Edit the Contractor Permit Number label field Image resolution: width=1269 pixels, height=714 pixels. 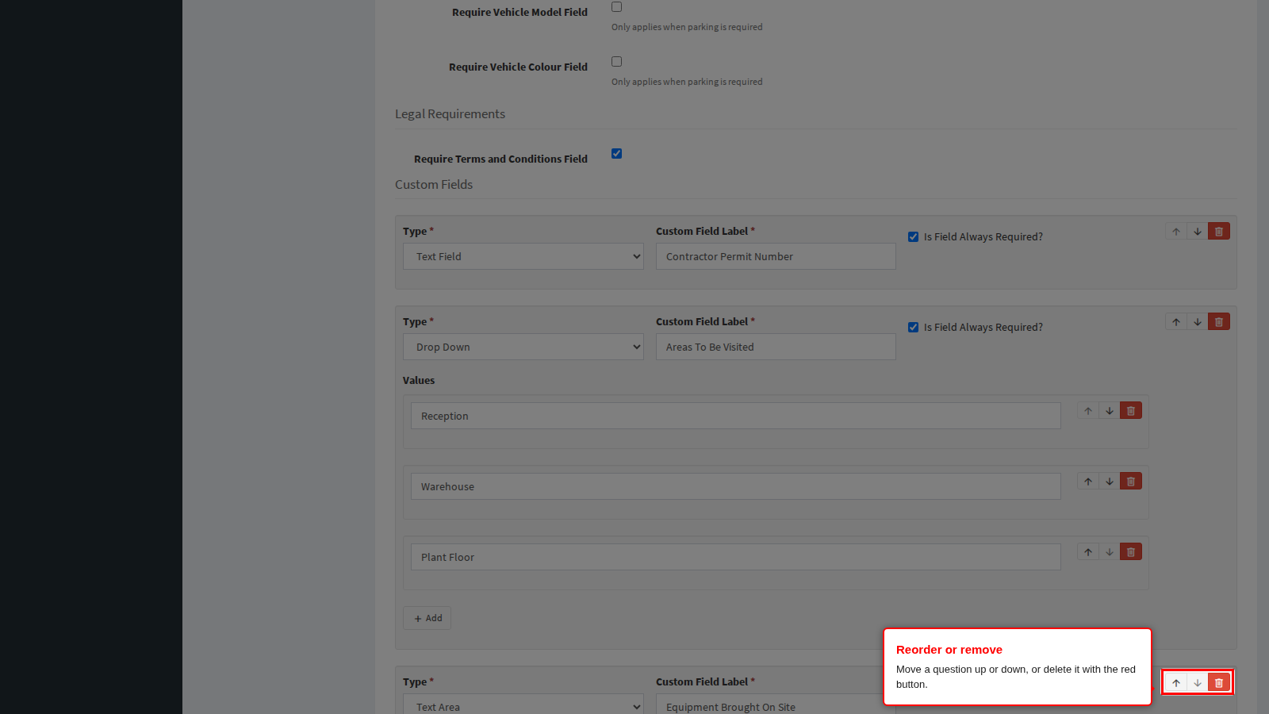(x=776, y=256)
